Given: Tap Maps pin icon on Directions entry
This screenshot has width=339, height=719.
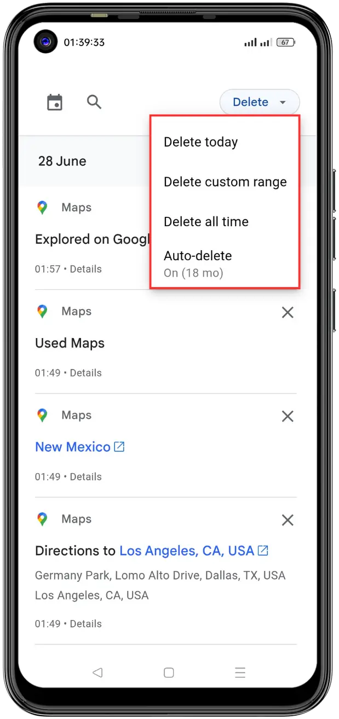Looking at the screenshot, I should click(42, 519).
